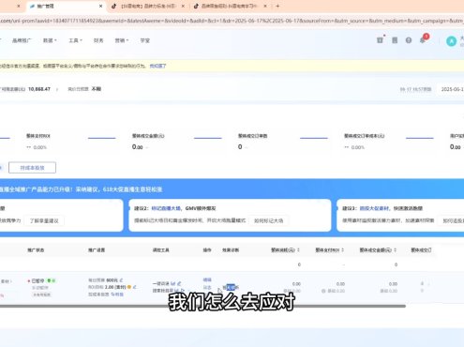Open the 标记直播大场 link in 建议2

click(166, 208)
